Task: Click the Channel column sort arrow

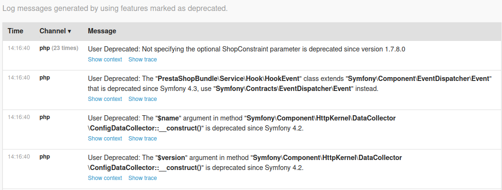Action: (x=69, y=31)
